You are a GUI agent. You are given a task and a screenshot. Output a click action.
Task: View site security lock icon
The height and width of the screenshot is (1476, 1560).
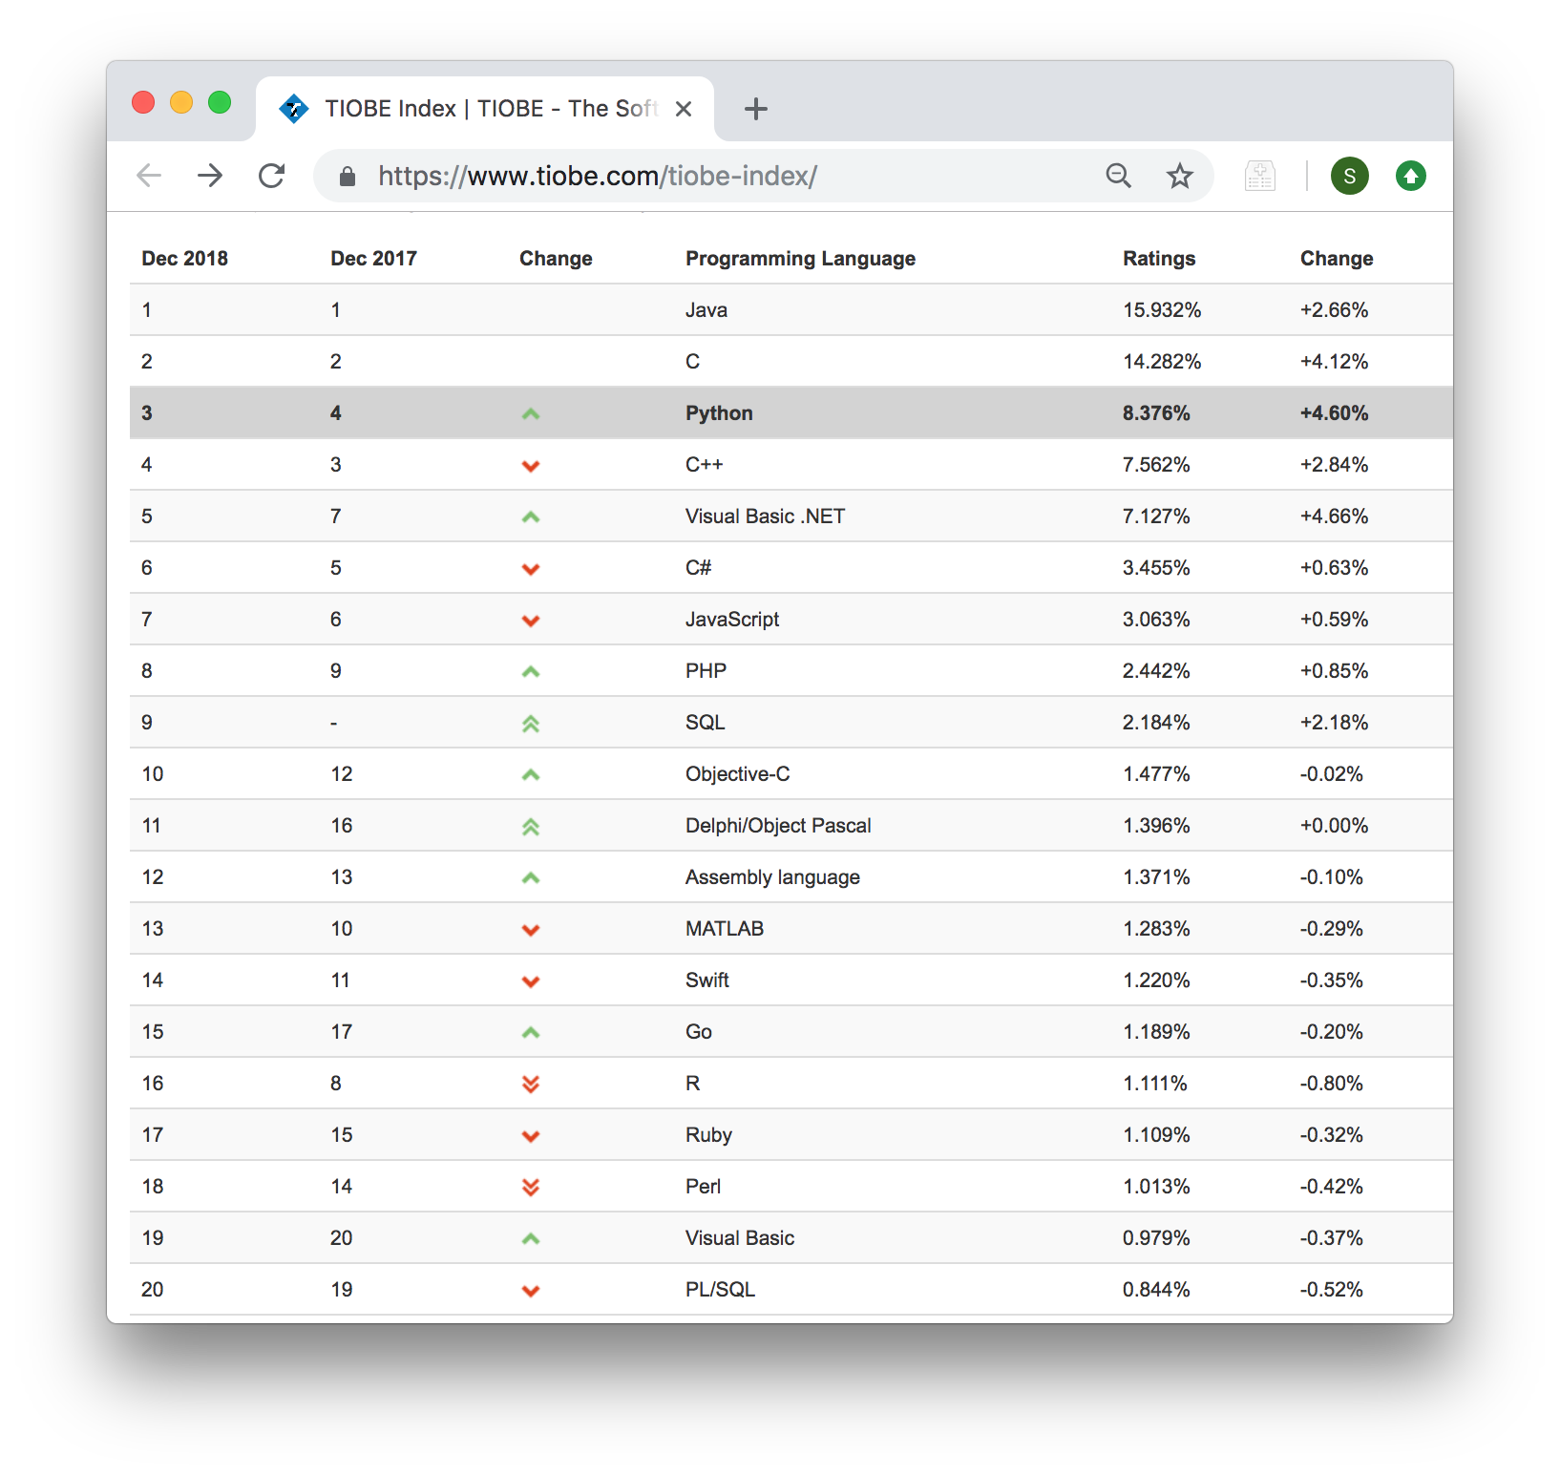pyautogui.click(x=348, y=177)
